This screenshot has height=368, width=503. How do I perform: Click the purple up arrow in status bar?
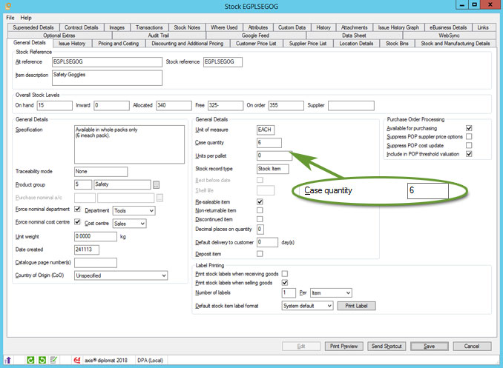(10, 361)
